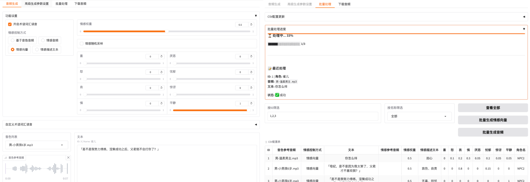Screen dimensions: 530x182
Task: Reset the 情感权重 slider value
Action: [x=251, y=25]
